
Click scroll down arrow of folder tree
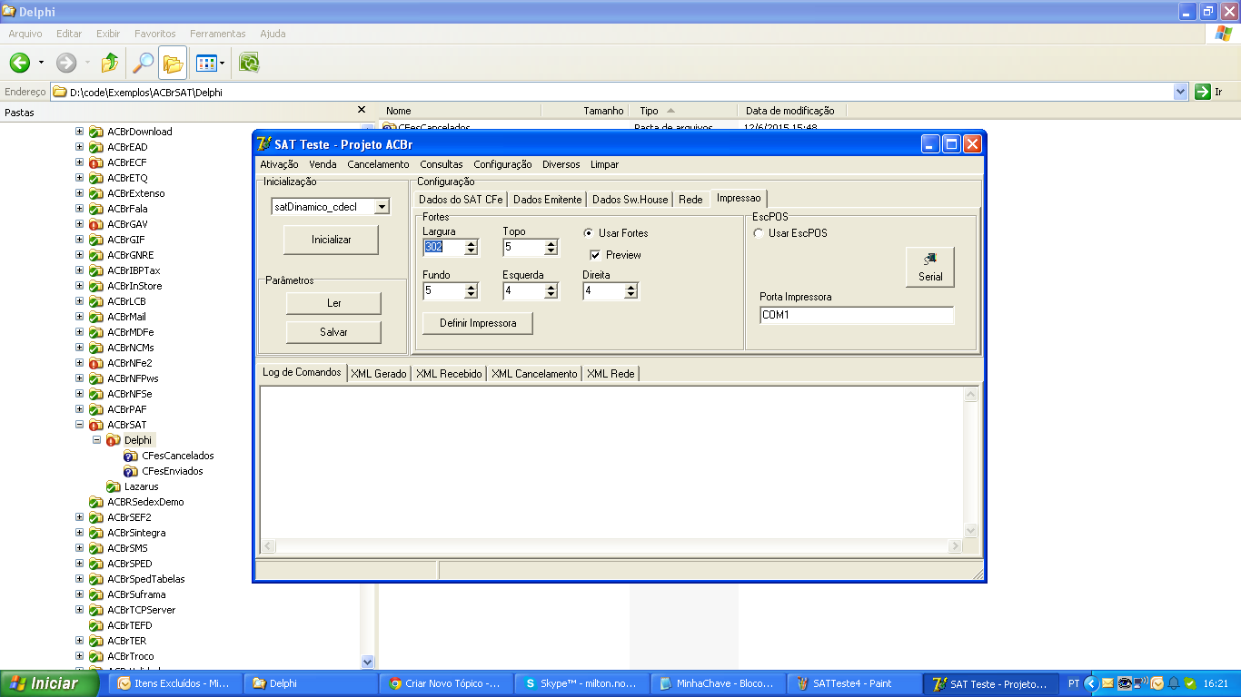coord(367,663)
